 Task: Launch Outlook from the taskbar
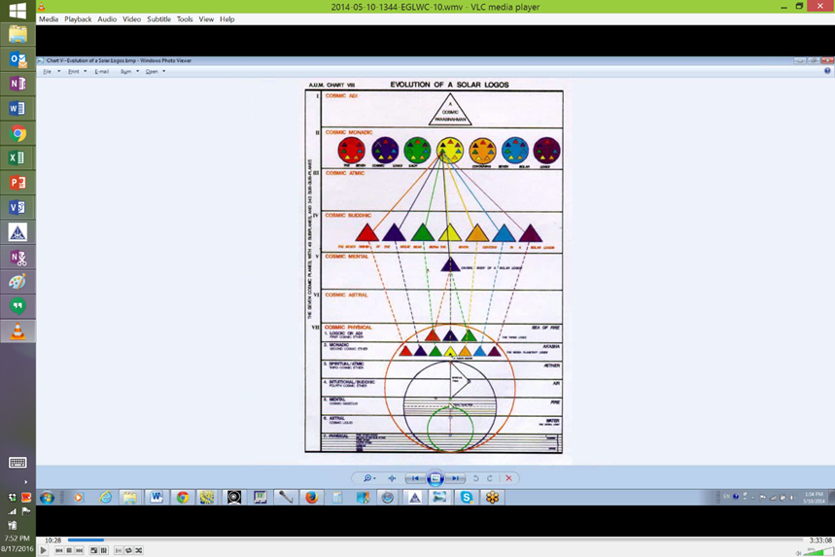coord(17,59)
